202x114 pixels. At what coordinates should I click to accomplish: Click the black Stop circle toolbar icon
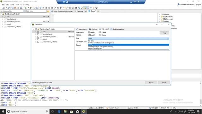point(96,8)
